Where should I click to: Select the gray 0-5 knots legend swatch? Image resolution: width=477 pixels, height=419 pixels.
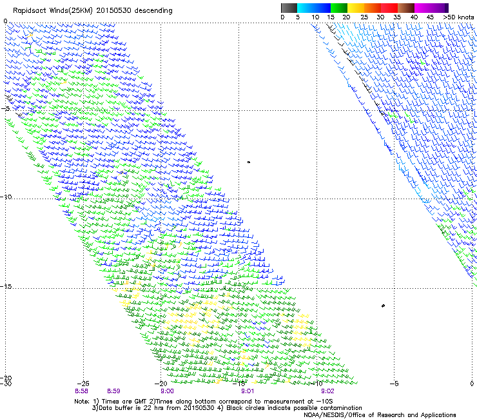coord(289,8)
